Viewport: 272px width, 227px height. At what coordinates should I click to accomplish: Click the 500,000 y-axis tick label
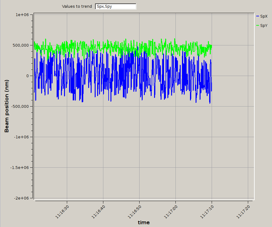click(x=21, y=45)
